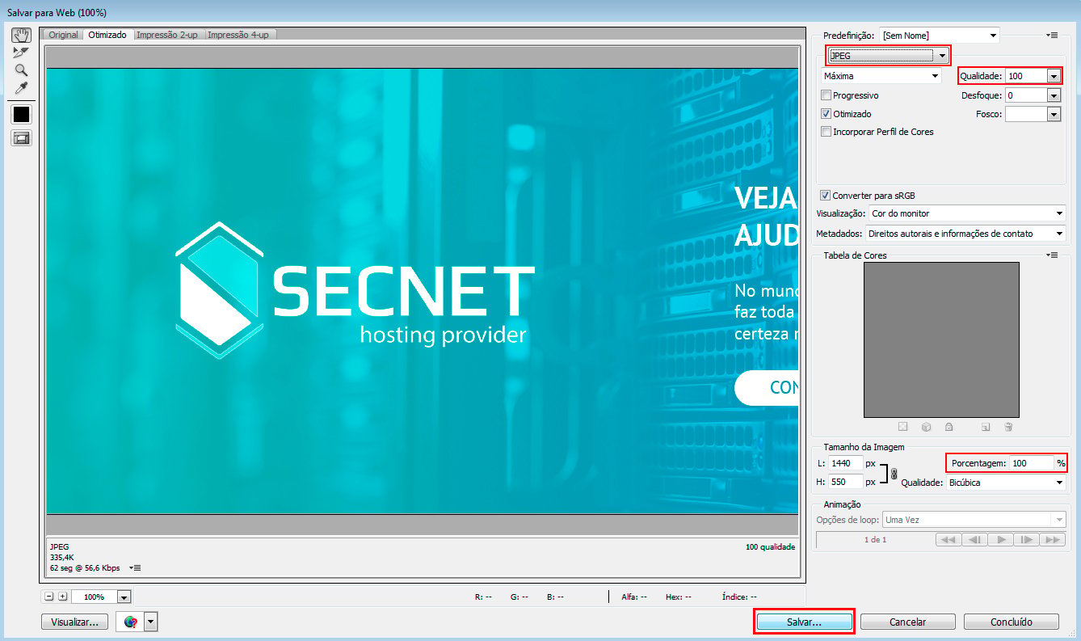Screen dimensions: 1081x641
Task: Click the lock color icon
Action: coord(949,427)
